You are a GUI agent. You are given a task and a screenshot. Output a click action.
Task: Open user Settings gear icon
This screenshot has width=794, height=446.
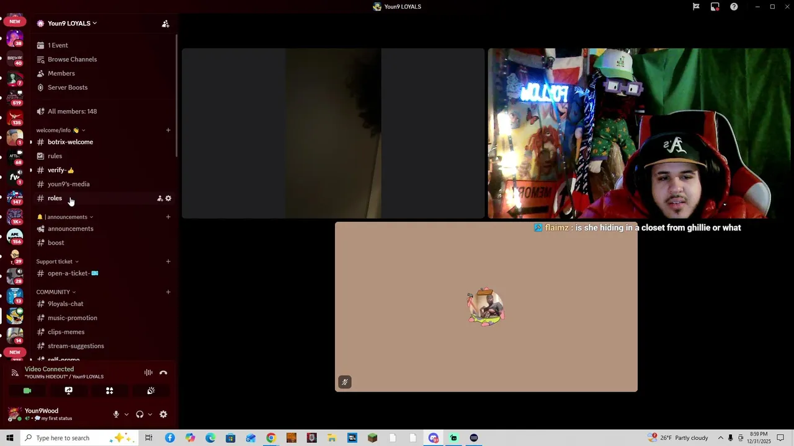tap(163, 414)
